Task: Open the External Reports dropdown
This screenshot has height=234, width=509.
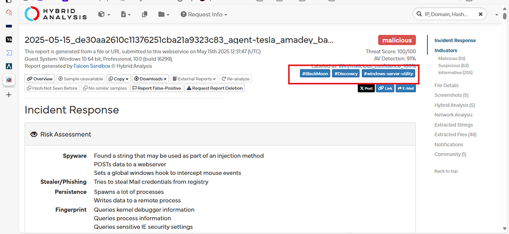Action: tap(194, 79)
